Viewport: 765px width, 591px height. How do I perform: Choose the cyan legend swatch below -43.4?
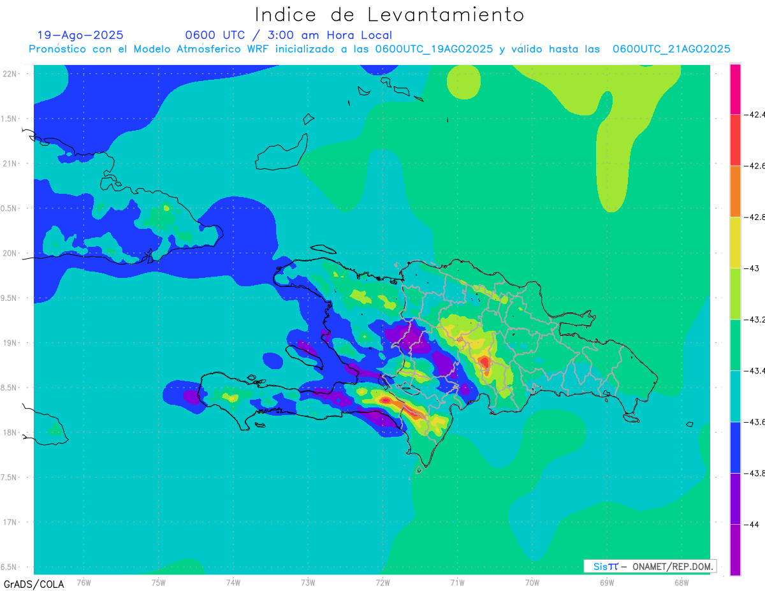tap(735, 396)
